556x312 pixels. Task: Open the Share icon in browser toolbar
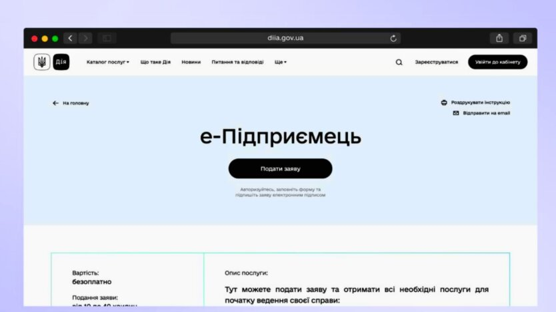[499, 38]
